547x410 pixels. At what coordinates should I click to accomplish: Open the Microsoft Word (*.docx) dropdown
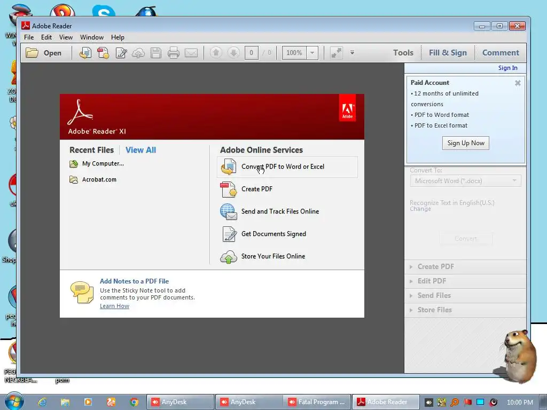[465, 180]
